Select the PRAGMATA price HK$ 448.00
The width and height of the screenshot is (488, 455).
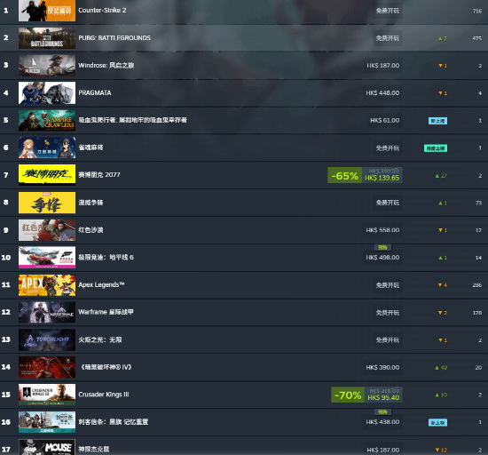[x=382, y=93]
